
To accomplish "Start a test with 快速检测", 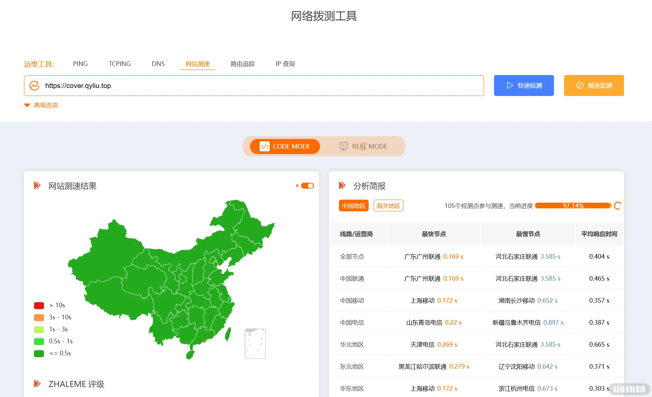I will 524,85.
